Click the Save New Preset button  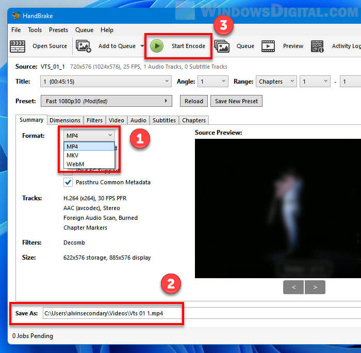tap(236, 101)
